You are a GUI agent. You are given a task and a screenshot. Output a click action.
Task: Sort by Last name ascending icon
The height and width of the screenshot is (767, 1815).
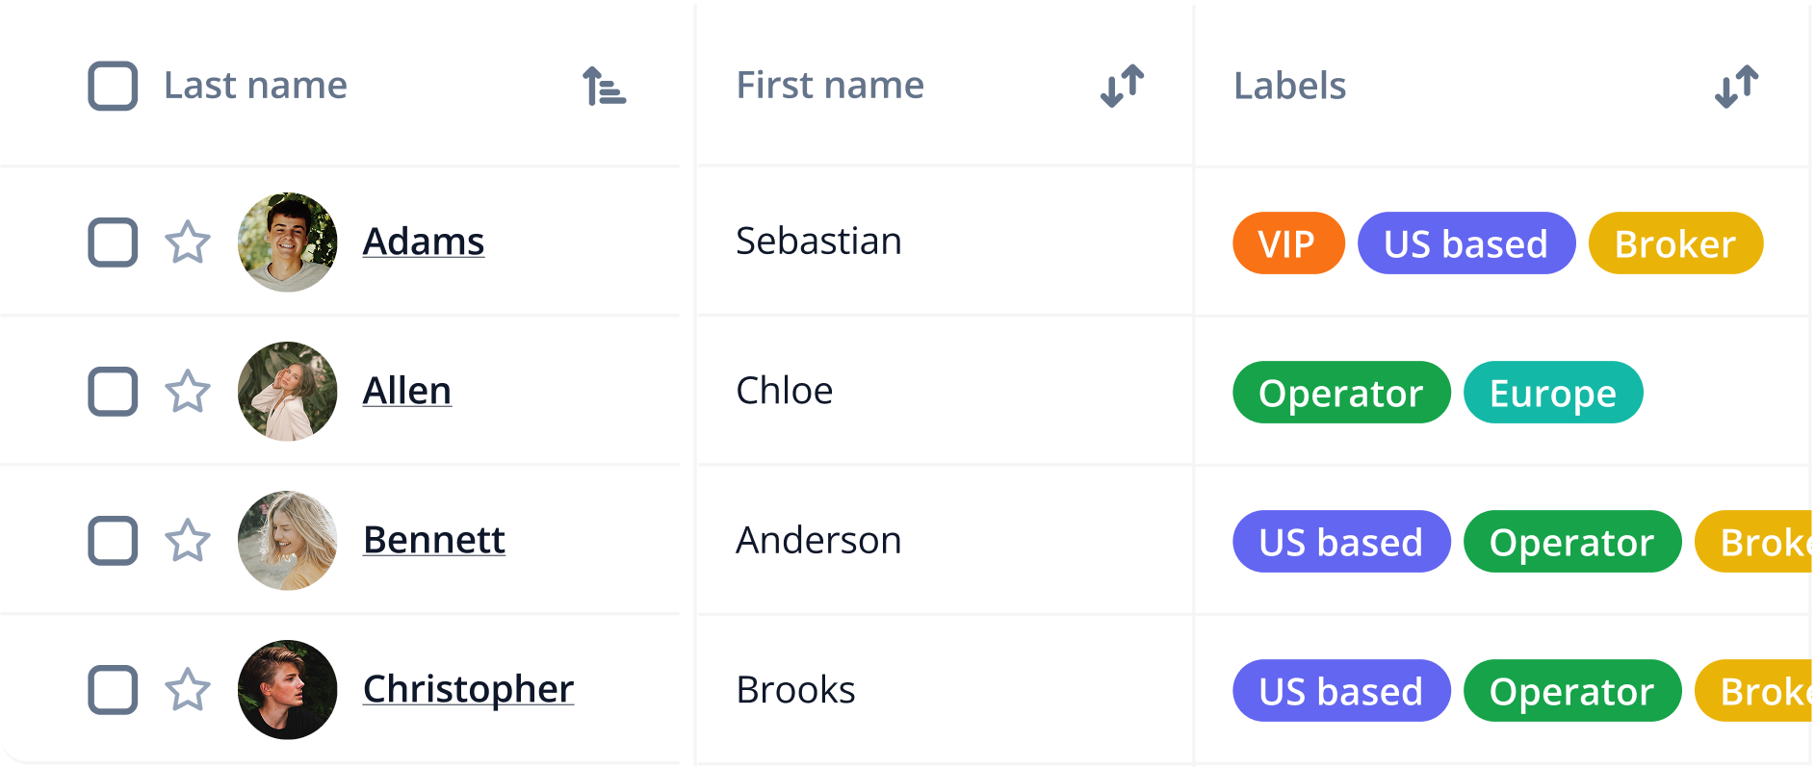(x=605, y=86)
